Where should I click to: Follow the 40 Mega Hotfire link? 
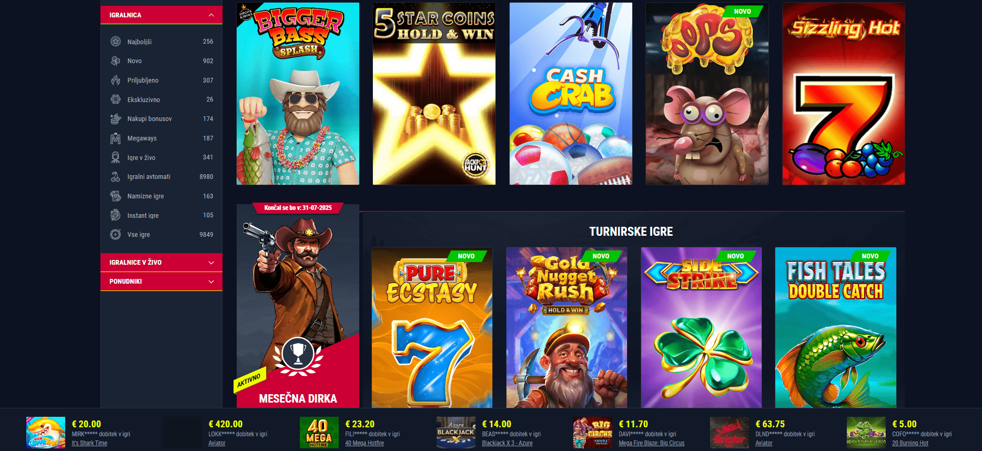(x=365, y=443)
